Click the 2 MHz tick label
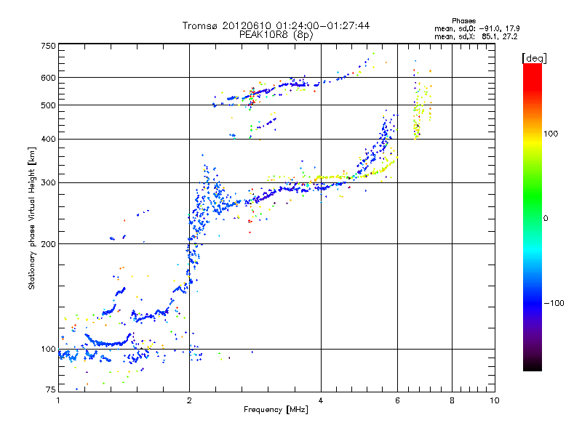 [x=189, y=400]
